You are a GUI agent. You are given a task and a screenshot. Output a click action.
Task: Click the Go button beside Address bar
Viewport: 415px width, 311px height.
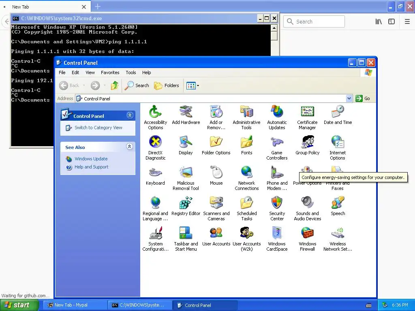pos(363,98)
